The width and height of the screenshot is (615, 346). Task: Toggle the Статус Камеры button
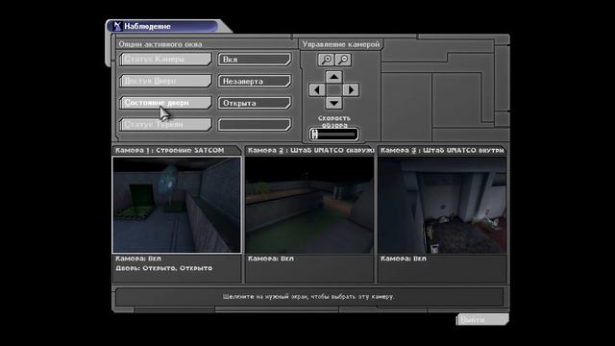point(165,60)
